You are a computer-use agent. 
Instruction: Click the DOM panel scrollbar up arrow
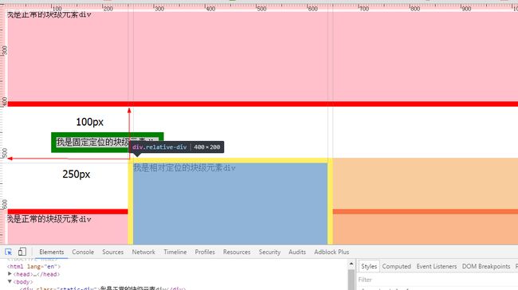351,264
